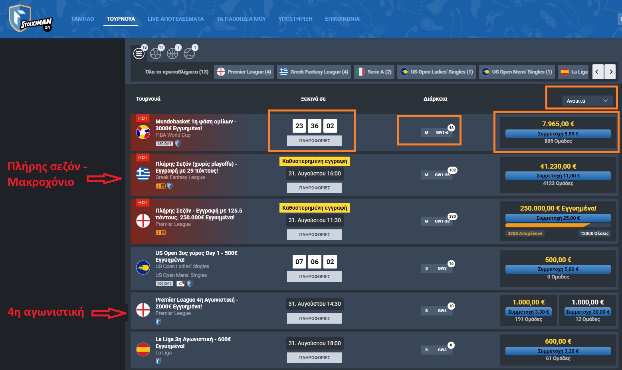622x370 pixels.
Task: Open ΠΛΗΡΟΦΟΡΙΕΣ for Greek Fantasy League tournament
Action: (x=315, y=188)
